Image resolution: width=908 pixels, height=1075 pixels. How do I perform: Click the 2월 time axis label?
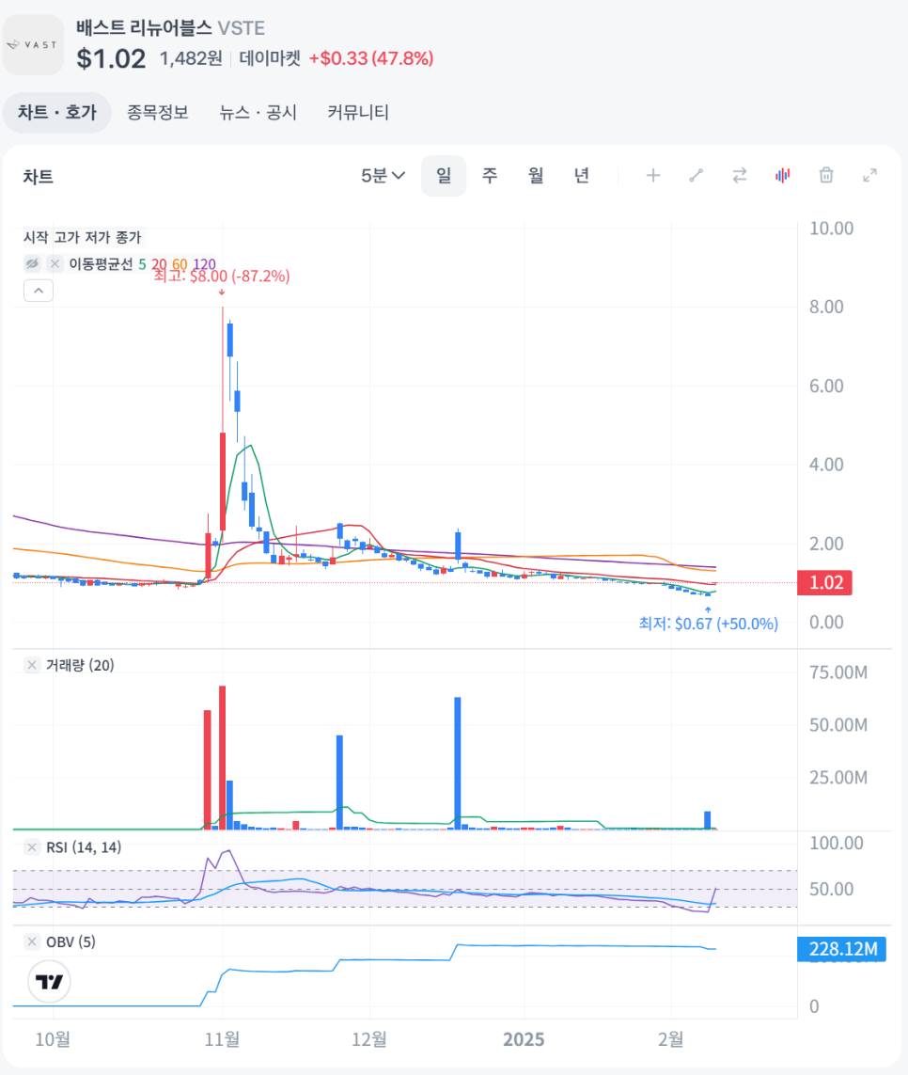tap(671, 1039)
